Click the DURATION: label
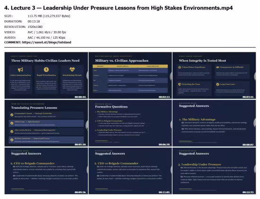The image size is (260, 199). pos(13,21)
